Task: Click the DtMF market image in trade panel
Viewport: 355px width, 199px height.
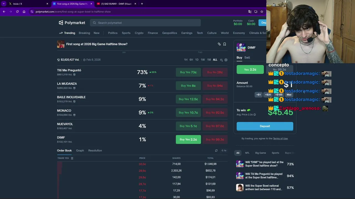Action: pyautogui.click(x=241, y=48)
